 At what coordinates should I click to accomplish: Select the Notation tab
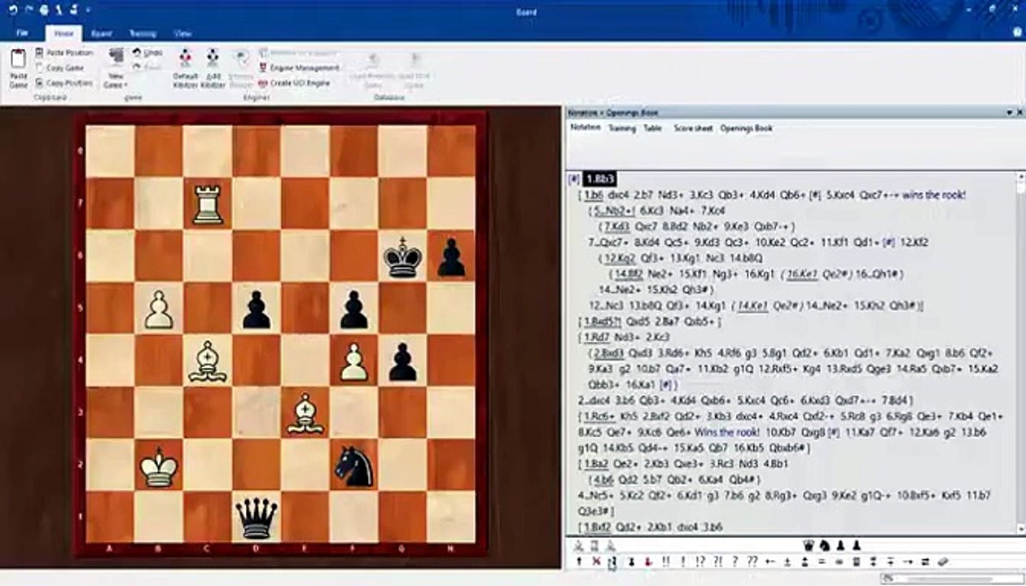tap(585, 128)
